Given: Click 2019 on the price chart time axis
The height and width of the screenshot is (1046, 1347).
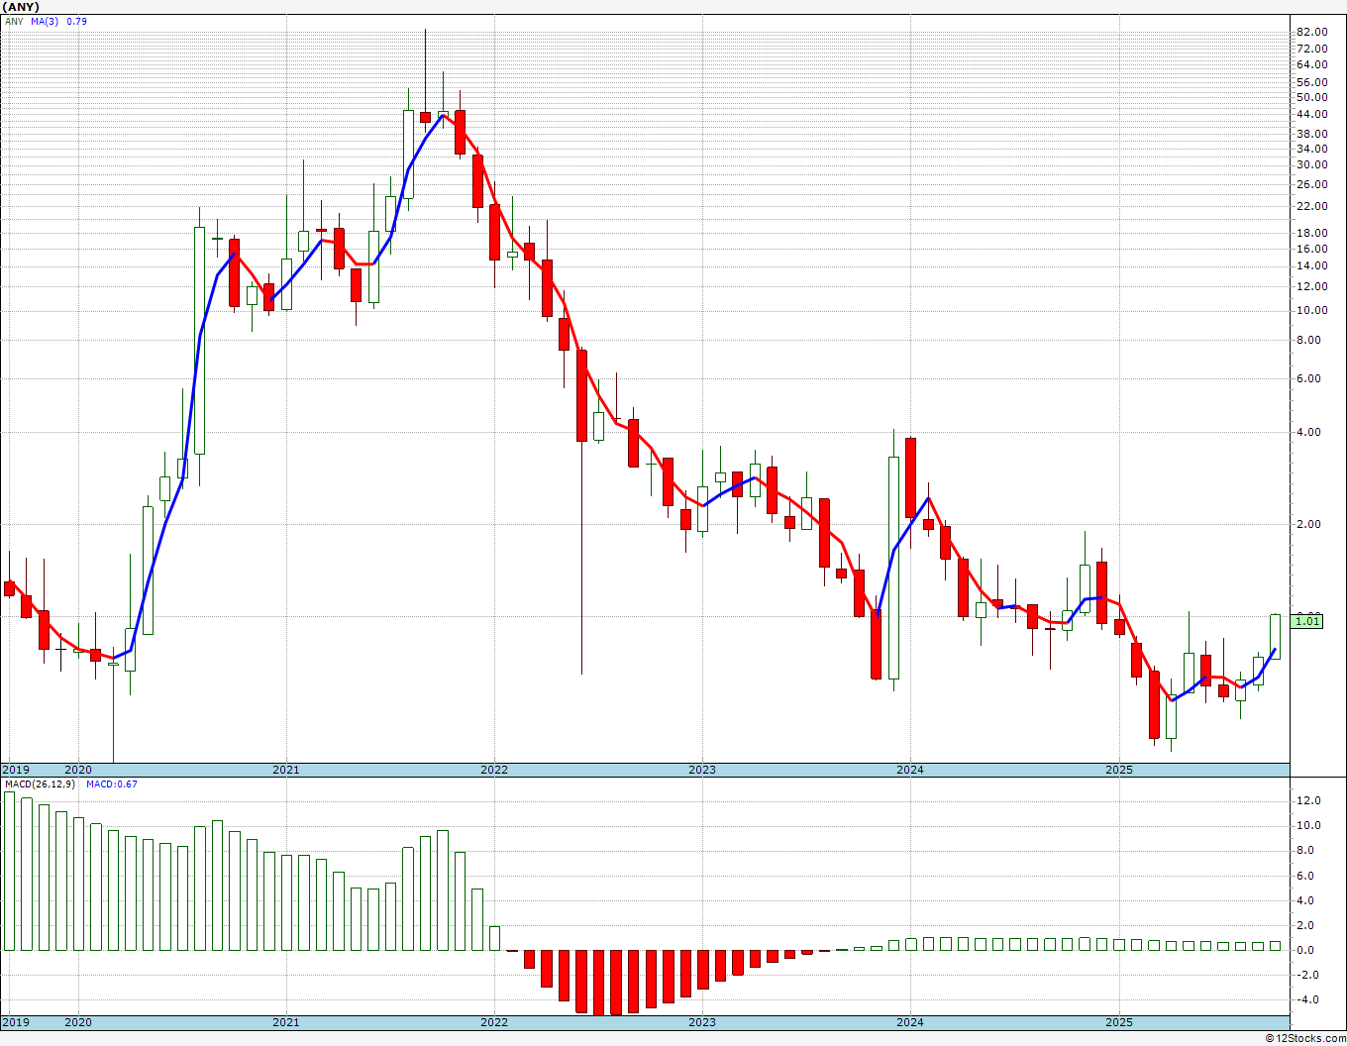Looking at the screenshot, I should [x=16, y=771].
